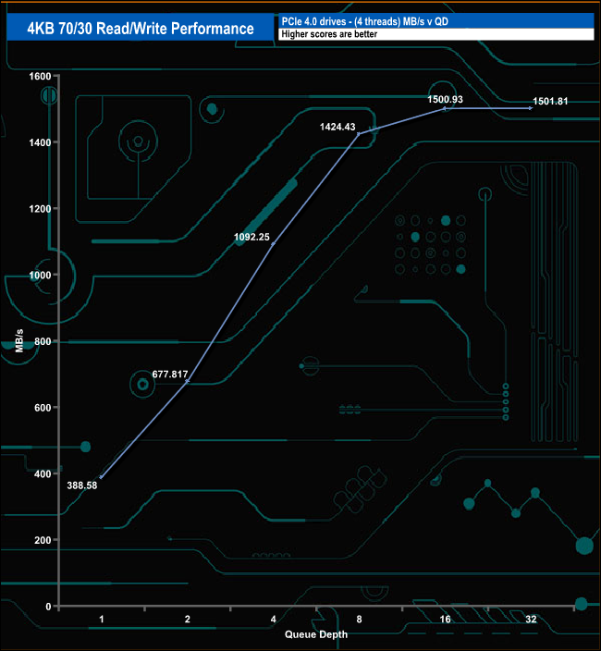This screenshot has width=601, height=651.
Task: Select the data point at queue depth 32
Action: click(531, 108)
